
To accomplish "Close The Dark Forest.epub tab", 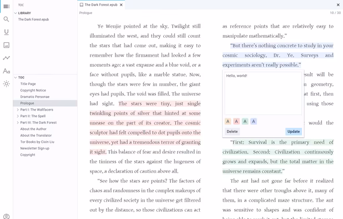I will coord(121,5).
